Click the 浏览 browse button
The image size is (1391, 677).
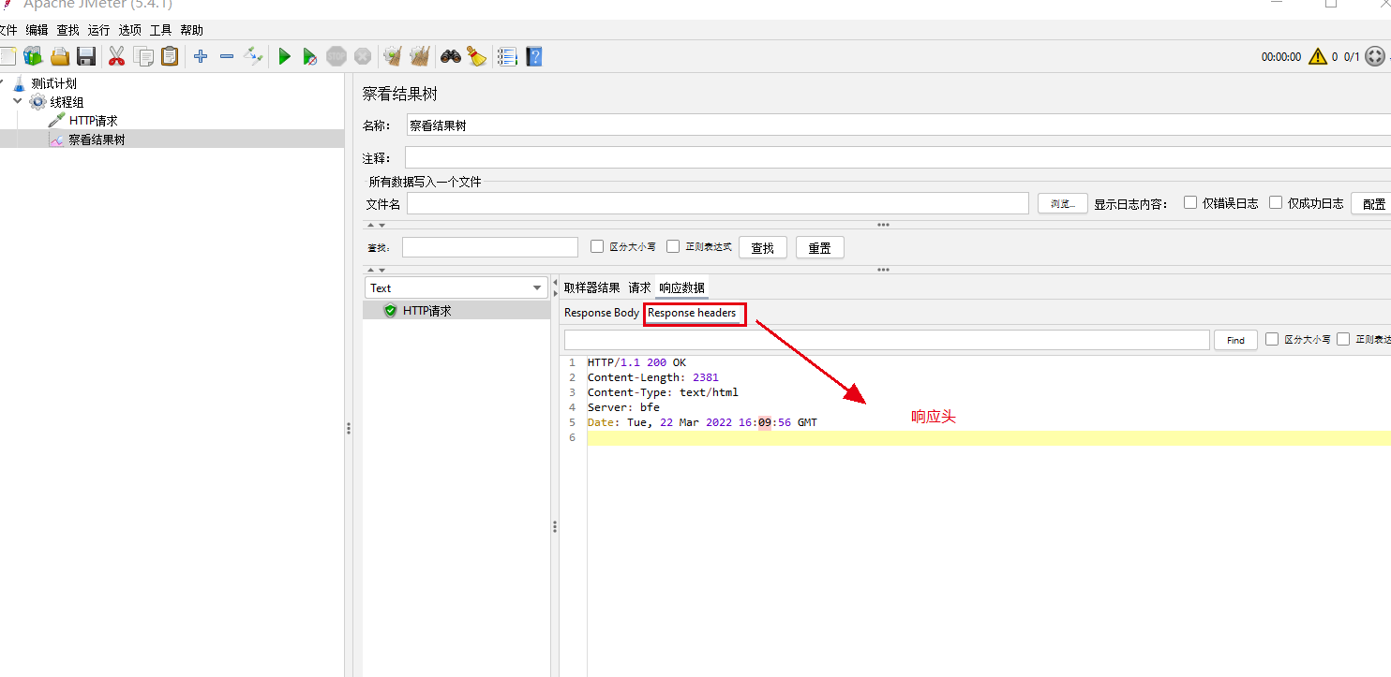[x=1063, y=203]
